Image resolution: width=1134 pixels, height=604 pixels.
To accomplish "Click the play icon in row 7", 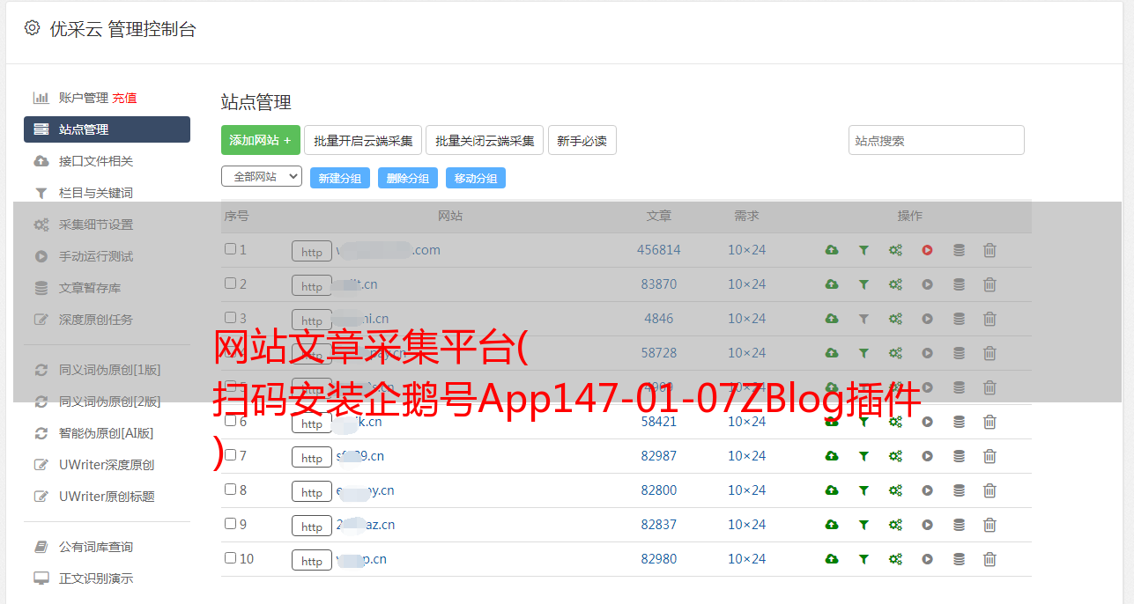I will tap(927, 456).
